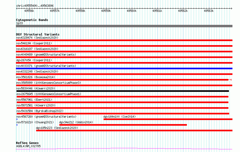Click nsv5830046 (Almarri2020) label
240x152 pixels.
[36, 88]
